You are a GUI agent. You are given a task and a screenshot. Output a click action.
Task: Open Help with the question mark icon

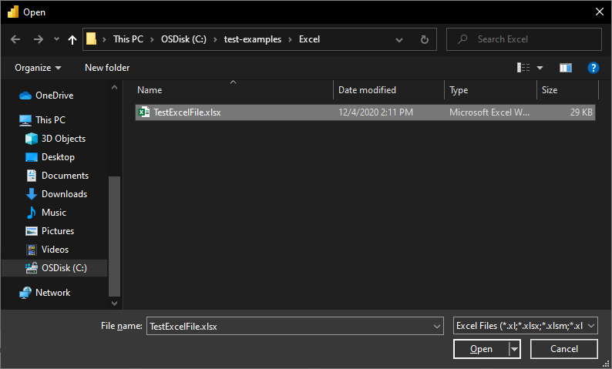coord(594,68)
